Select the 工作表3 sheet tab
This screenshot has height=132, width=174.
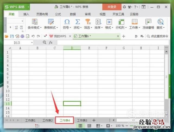pyautogui.click(x=82, y=120)
